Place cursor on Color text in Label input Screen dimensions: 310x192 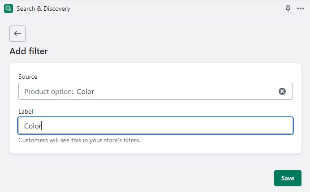[x=32, y=126]
